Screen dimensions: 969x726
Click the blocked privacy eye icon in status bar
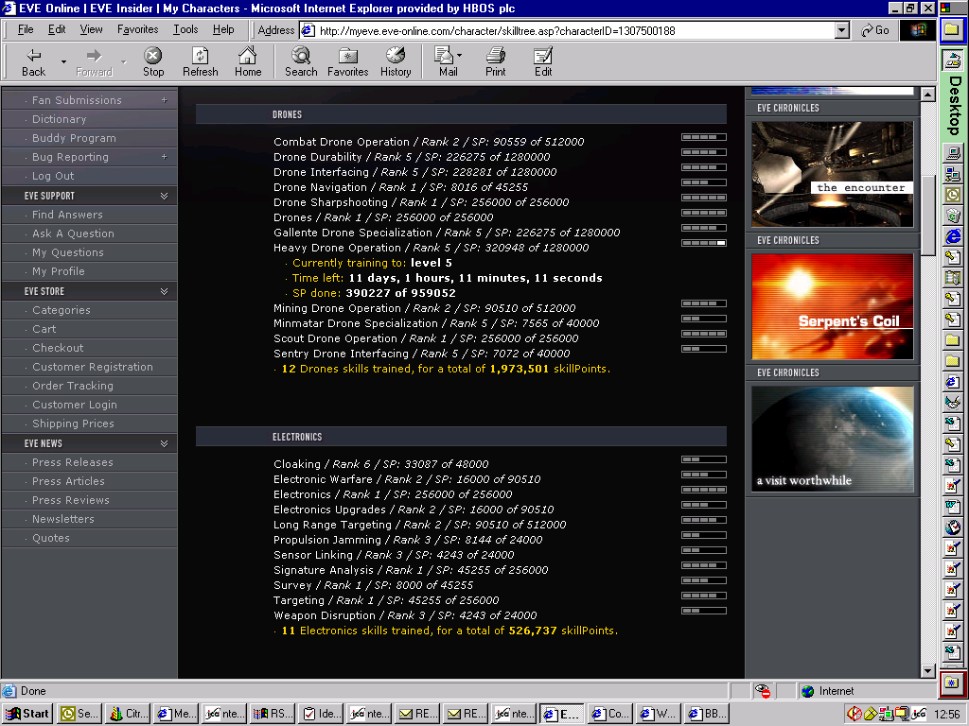tap(763, 691)
